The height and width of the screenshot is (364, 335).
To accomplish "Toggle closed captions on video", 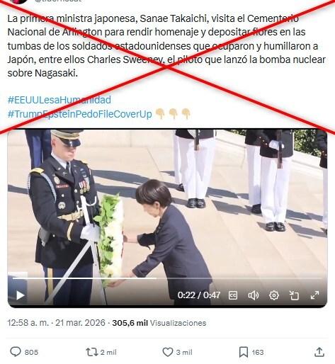I will (x=233, y=295).
